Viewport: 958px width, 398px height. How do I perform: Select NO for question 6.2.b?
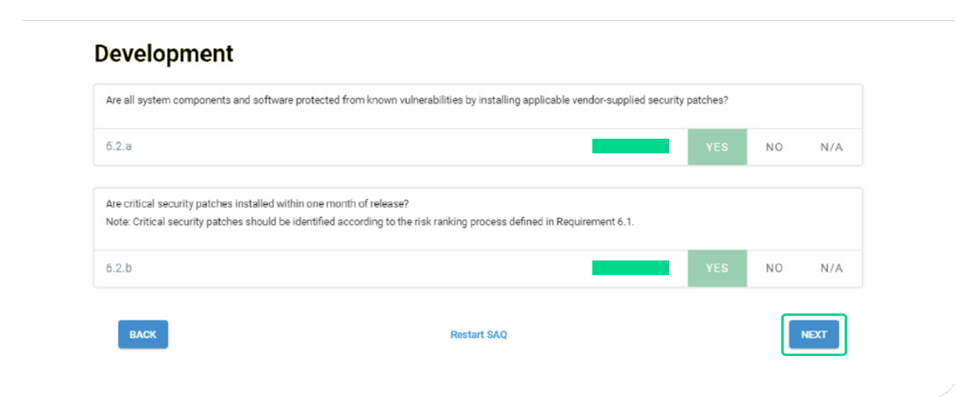774,268
